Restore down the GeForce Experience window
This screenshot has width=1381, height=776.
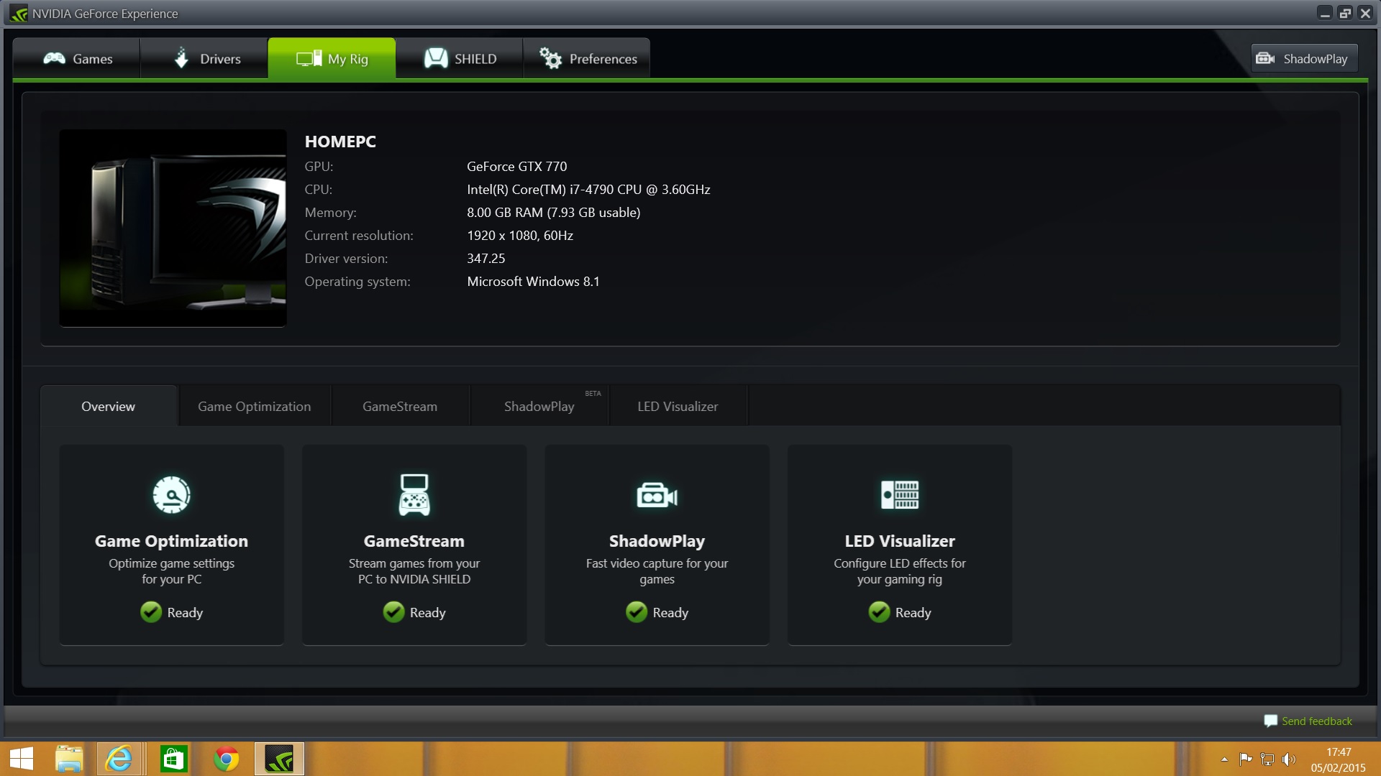[1344, 14]
